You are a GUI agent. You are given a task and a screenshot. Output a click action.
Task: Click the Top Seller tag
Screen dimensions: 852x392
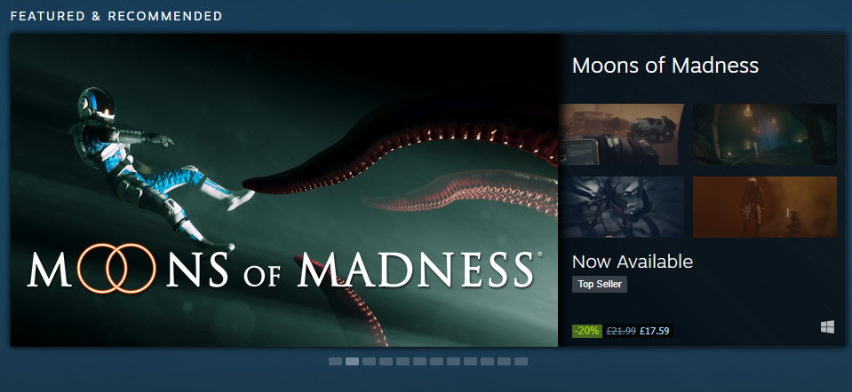click(x=600, y=284)
